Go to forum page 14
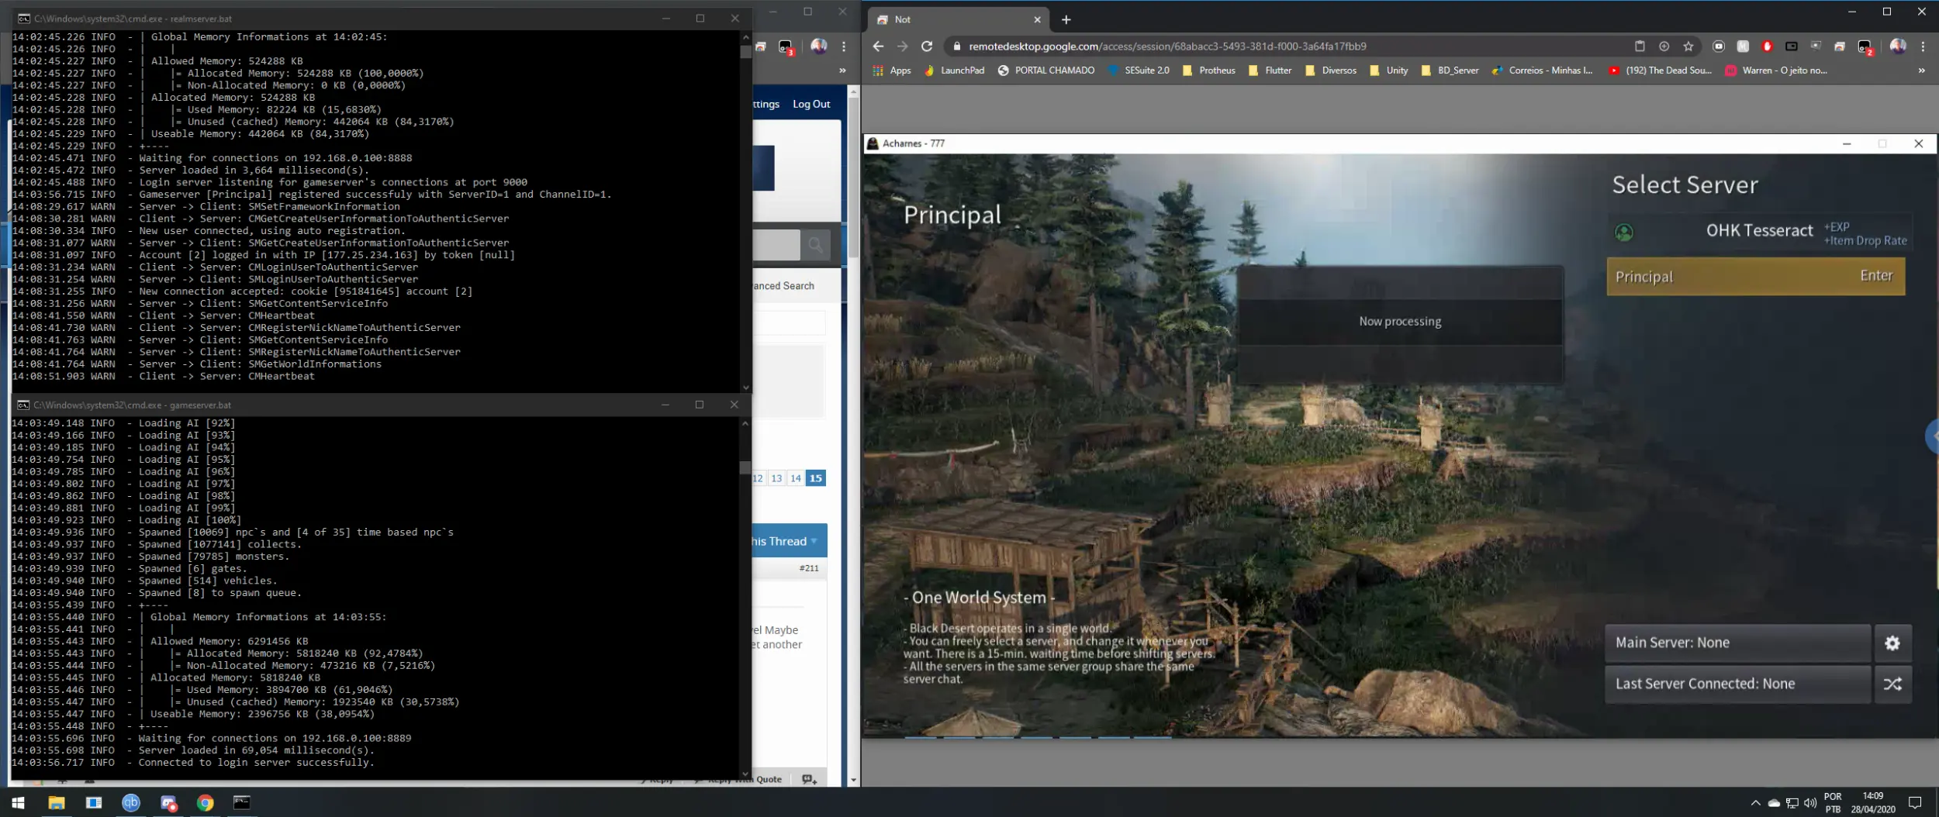The width and height of the screenshot is (1939, 817). pos(795,478)
